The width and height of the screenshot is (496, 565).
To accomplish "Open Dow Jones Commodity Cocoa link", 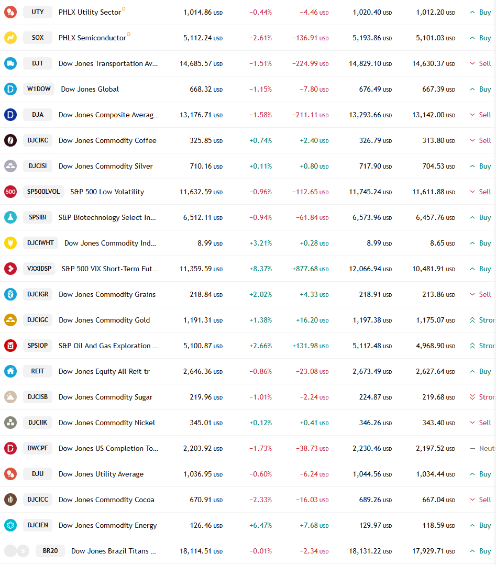I will 106,500.
